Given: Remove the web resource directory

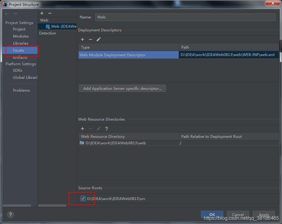Looking at the screenshot, I should pos(91,129).
